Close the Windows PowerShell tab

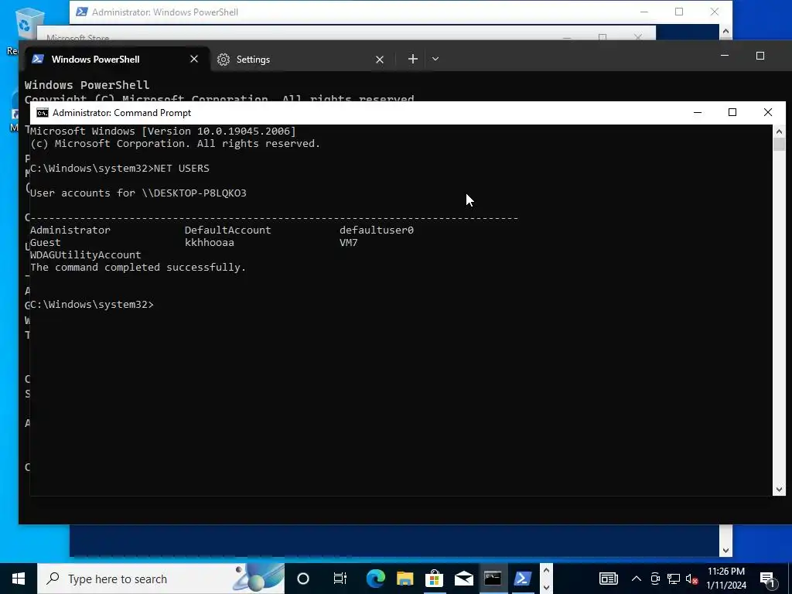click(194, 59)
